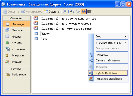Click the delete X toolbar icon

click(x=65, y=11)
